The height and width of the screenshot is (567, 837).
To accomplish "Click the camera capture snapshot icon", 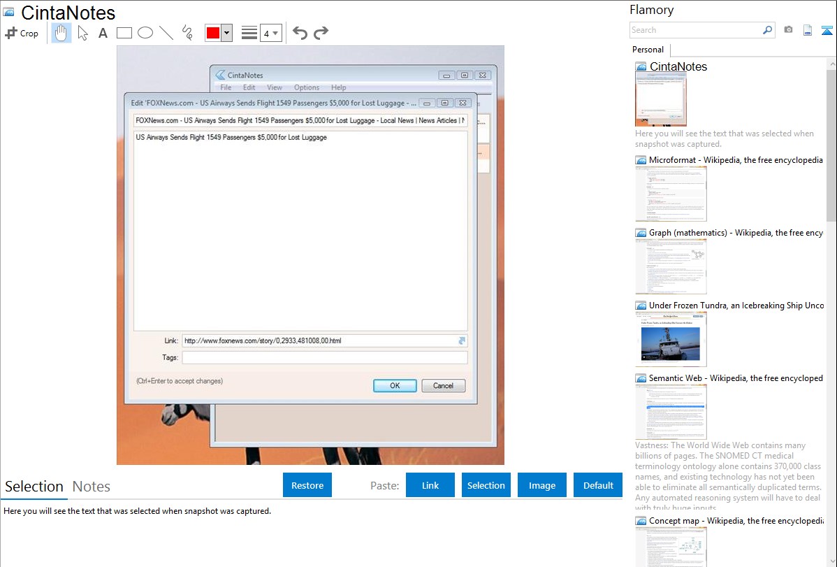I will (788, 30).
